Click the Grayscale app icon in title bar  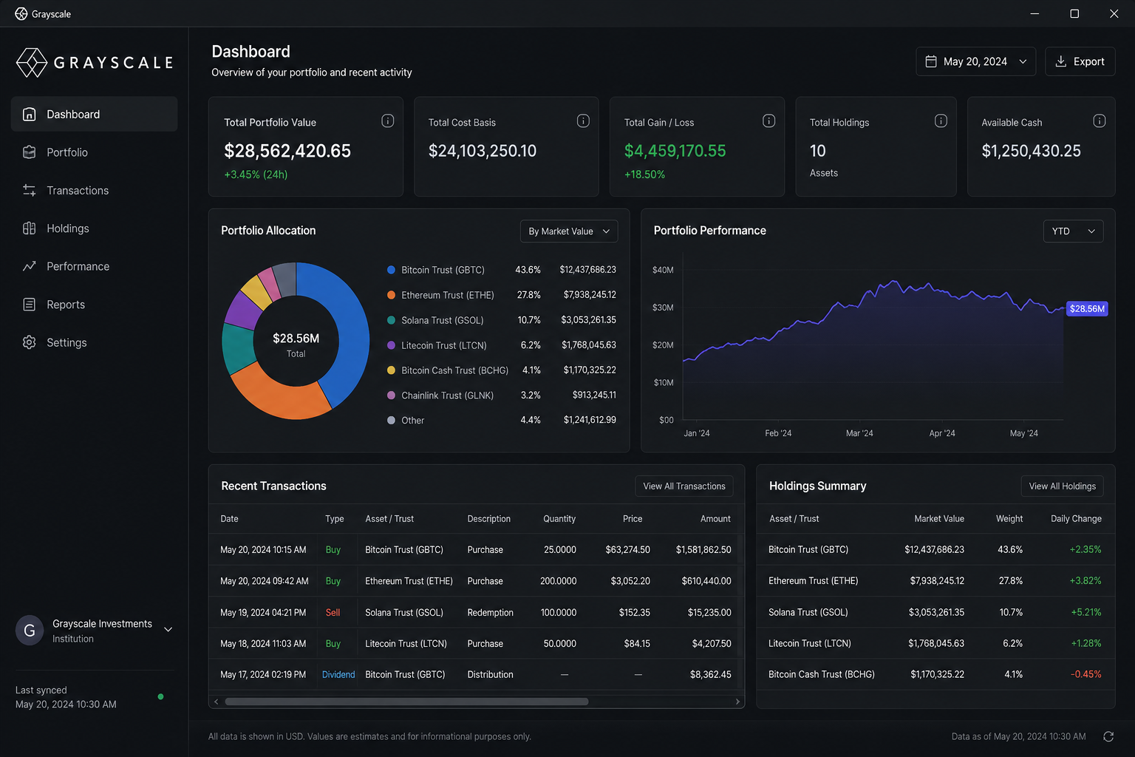pyautogui.click(x=21, y=14)
